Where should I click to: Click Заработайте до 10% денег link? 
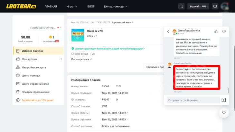coord(38,100)
